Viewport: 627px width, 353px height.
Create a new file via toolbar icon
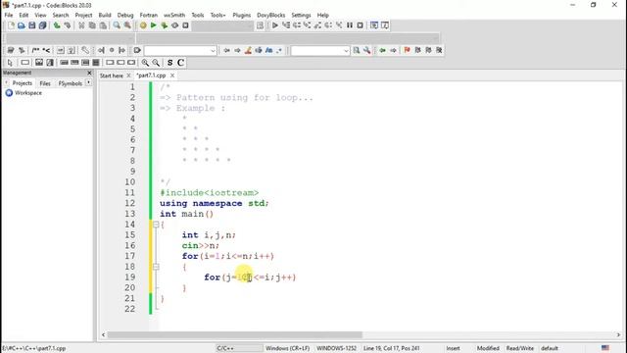click(x=11, y=25)
